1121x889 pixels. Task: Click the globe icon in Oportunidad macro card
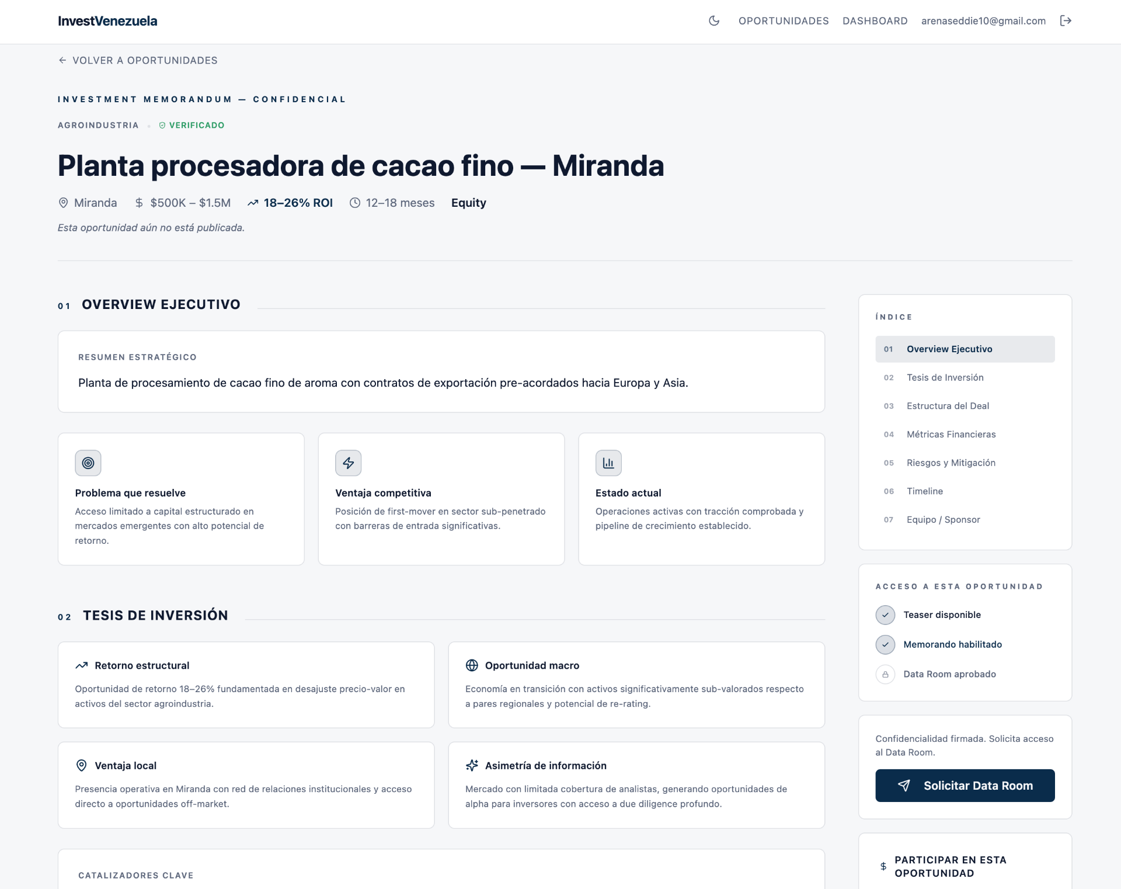click(x=472, y=665)
